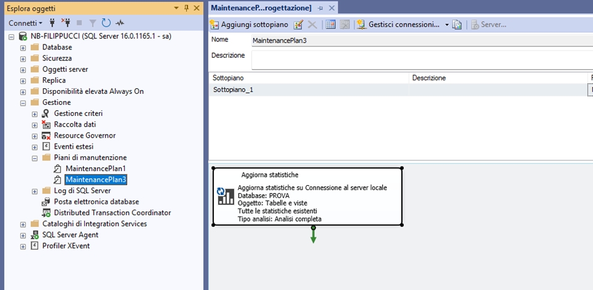Close the MaintenancePlan design tab
The width and height of the screenshot is (593, 290).
click(331, 8)
